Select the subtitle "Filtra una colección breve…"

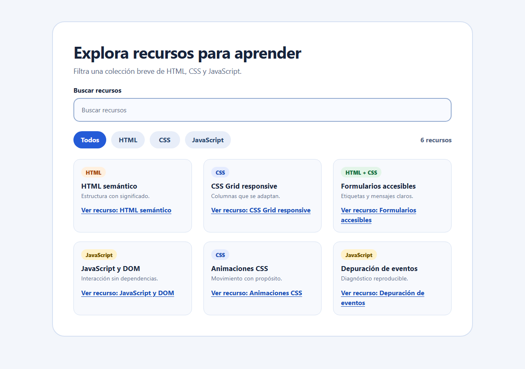point(157,71)
